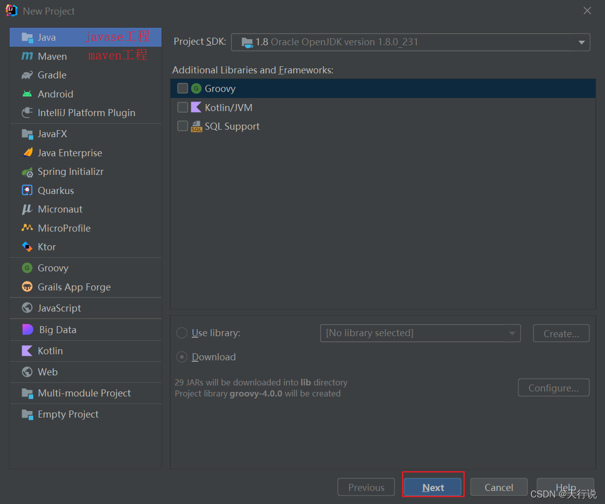Click the Grails App Forge icon

[27, 287]
